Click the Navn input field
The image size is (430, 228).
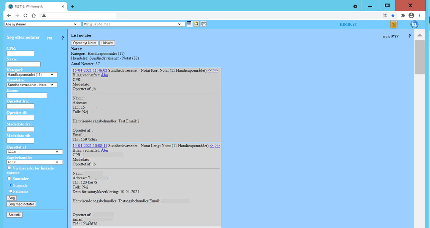(24, 64)
